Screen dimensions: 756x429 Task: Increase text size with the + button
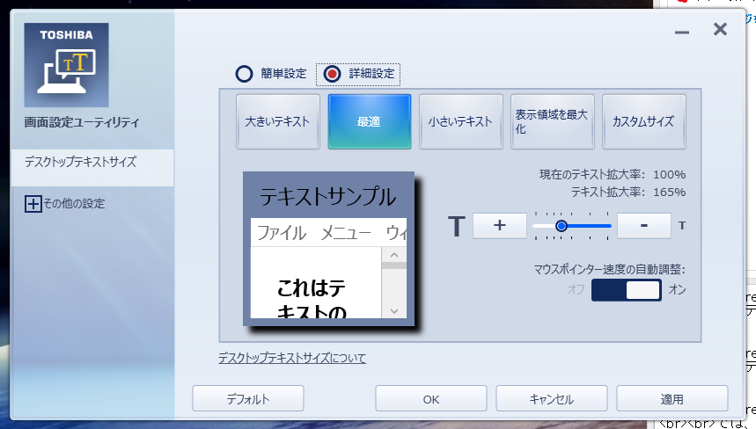tap(500, 225)
